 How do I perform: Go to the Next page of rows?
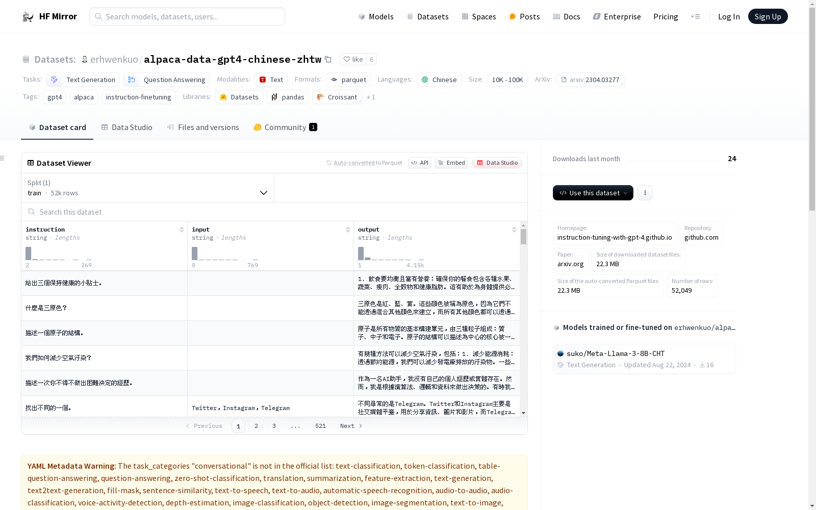(x=351, y=426)
